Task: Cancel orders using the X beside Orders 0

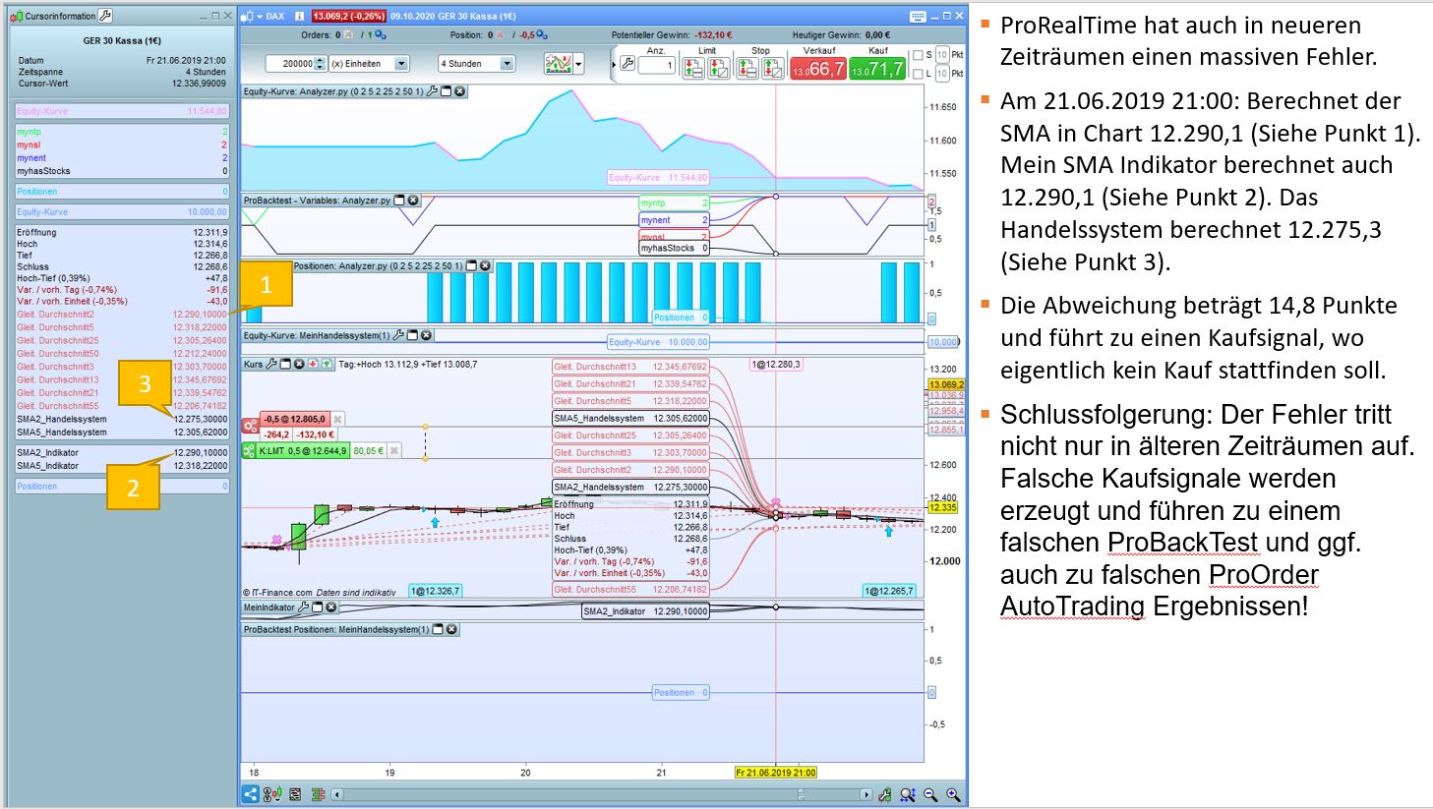Action: [x=350, y=35]
